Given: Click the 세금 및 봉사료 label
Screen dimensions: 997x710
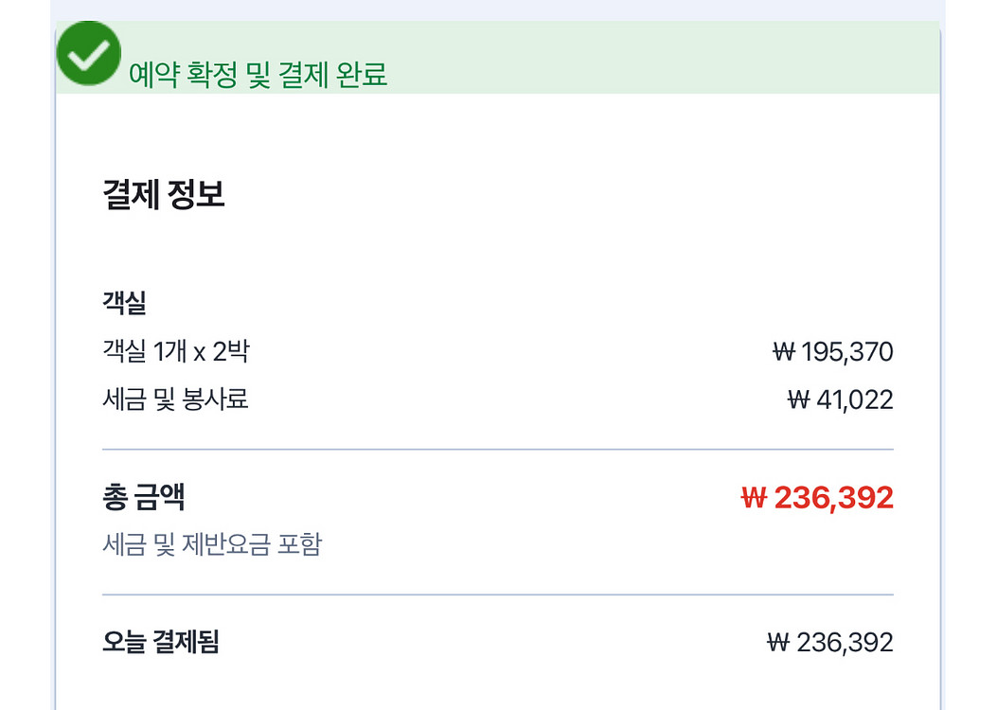Looking at the screenshot, I should click(x=175, y=399).
